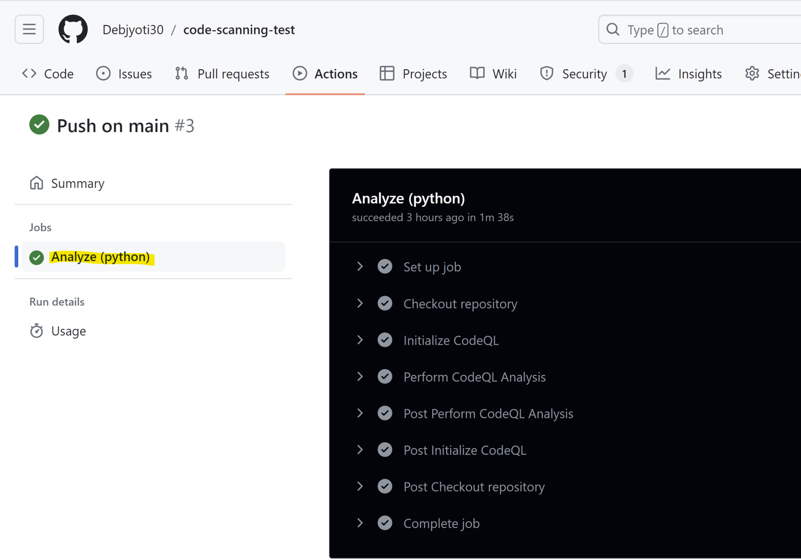This screenshot has width=801, height=560.
Task: Open the Issues tab
Action: coord(124,74)
